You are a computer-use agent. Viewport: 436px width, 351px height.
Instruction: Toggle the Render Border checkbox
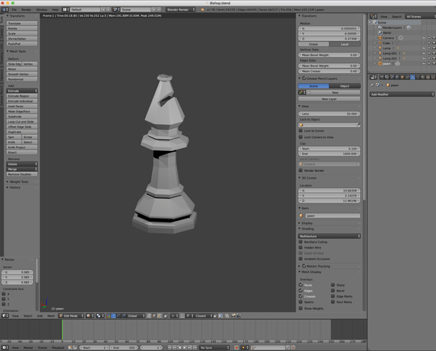301,170
